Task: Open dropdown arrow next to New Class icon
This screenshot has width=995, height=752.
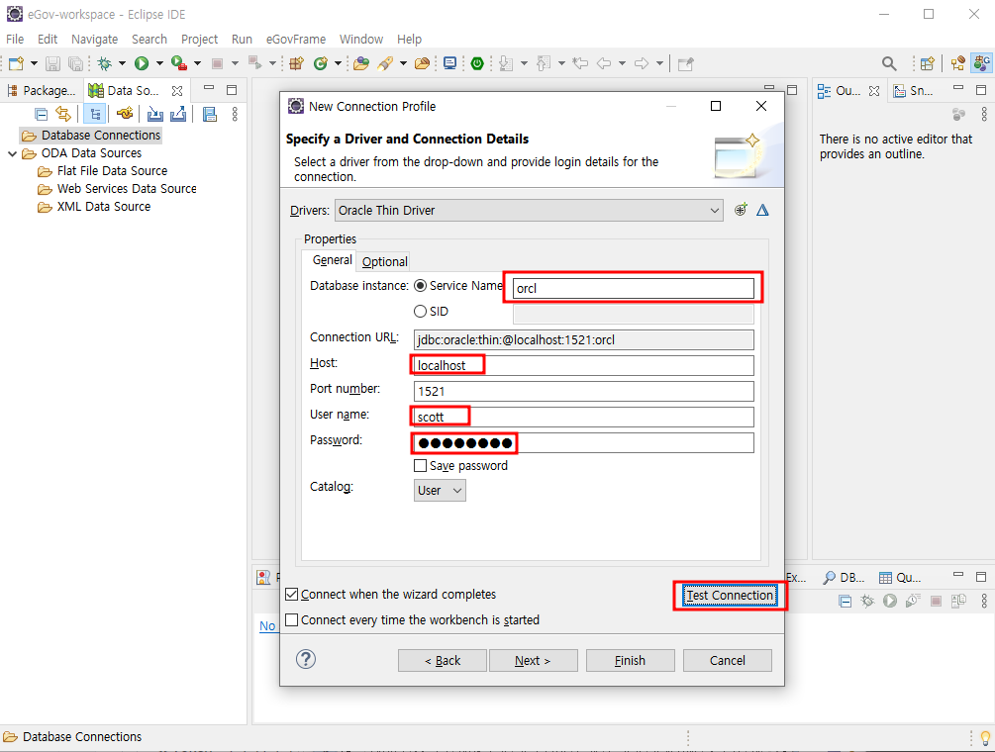Action: click(338, 63)
